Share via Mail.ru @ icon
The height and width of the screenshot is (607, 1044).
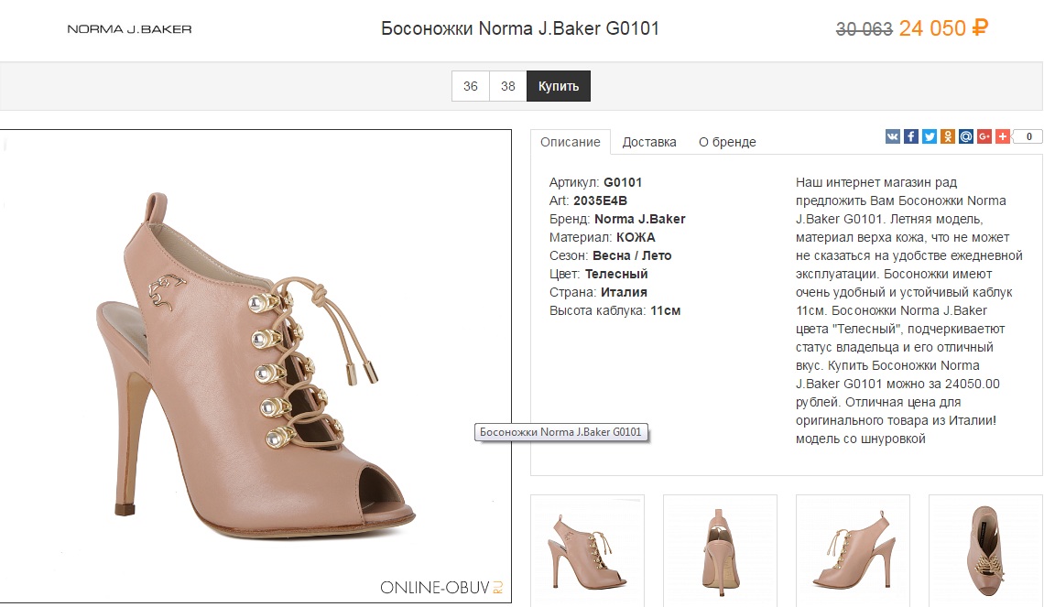click(x=966, y=136)
